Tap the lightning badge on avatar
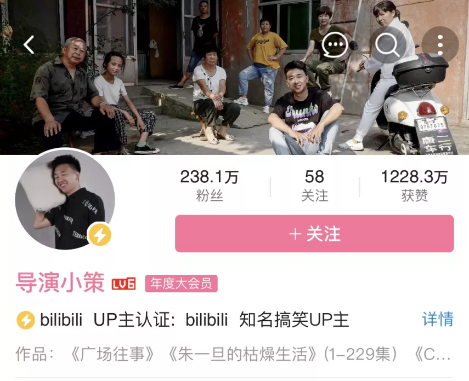This screenshot has width=469, height=381. pyautogui.click(x=100, y=235)
